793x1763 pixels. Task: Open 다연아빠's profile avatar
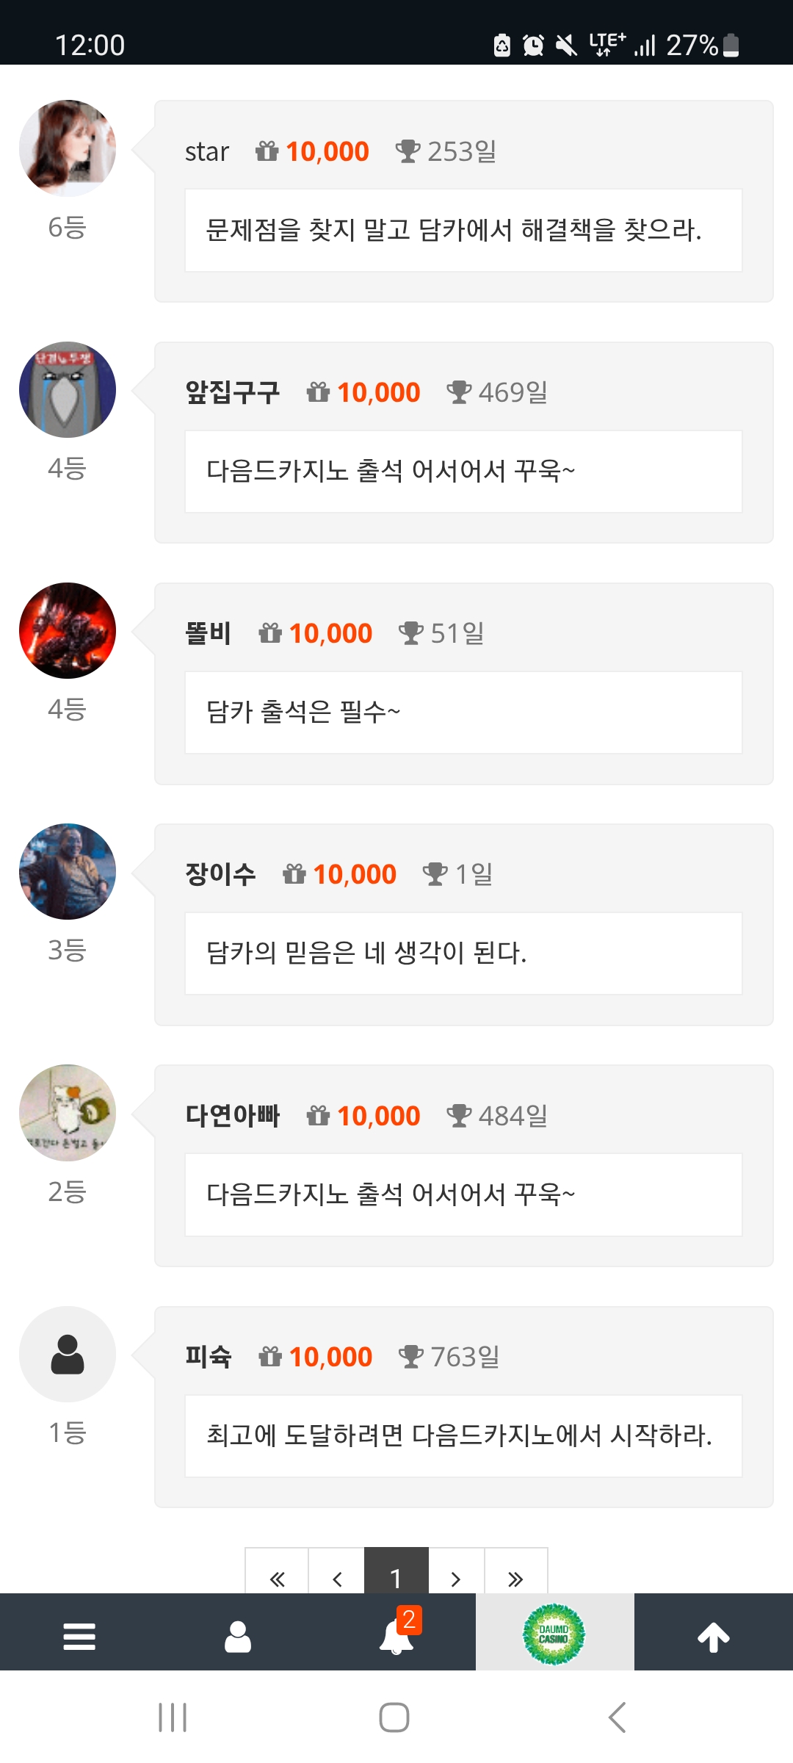pos(68,1113)
